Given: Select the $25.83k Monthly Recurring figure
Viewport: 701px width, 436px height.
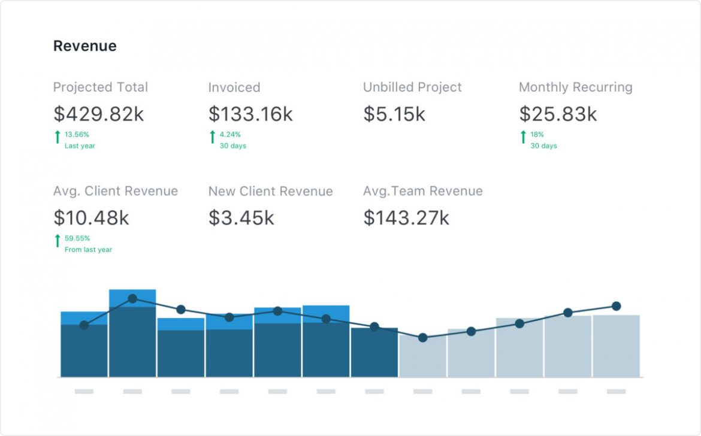Looking at the screenshot, I should click(x=558, y=114).
